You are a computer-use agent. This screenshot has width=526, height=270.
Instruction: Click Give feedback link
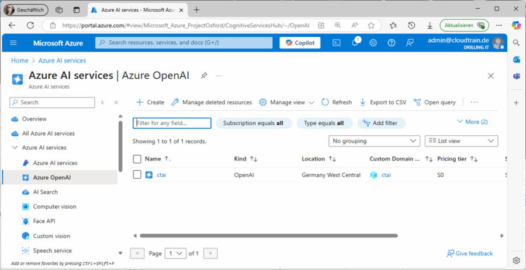point(470,253)
